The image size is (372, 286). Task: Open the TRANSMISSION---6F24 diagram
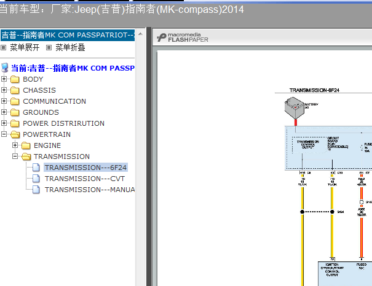(x=85, y=168)
